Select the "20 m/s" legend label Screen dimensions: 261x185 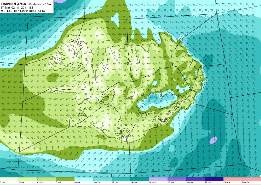pos(189,182)
